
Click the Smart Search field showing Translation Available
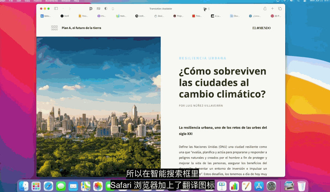(x=161, y=9)
